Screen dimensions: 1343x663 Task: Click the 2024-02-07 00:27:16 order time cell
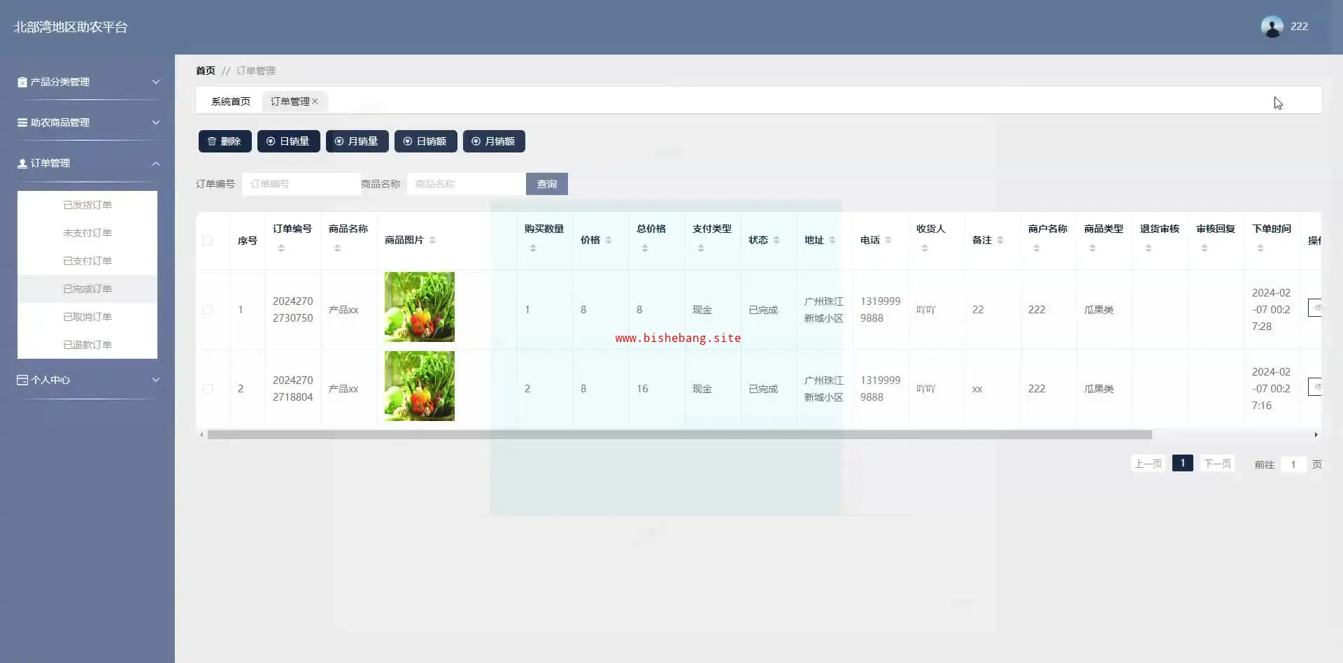1271,389
